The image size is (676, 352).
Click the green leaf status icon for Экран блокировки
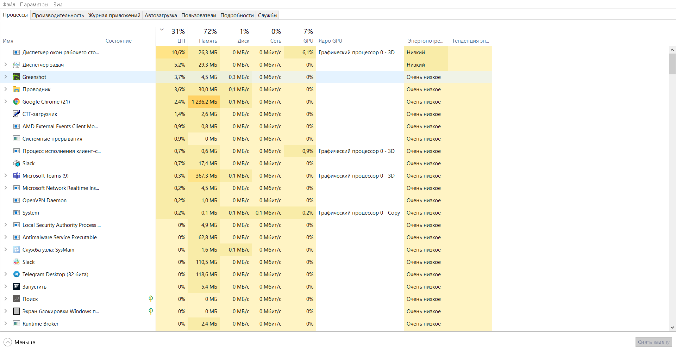point(151,311)
